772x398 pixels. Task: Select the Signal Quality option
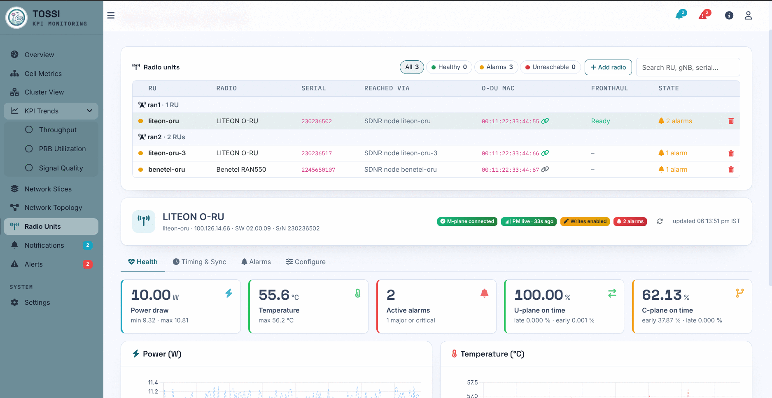tap(29, 168)
